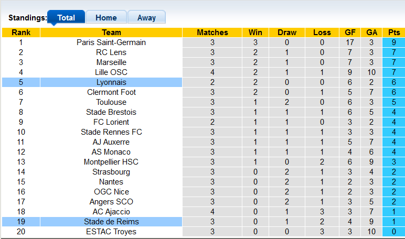The image size is (405, 239).
Task: Select the Away standings tab
Action: click(146, 17)
